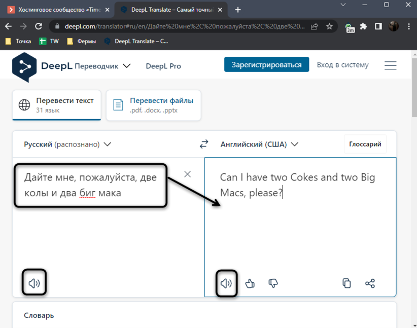
Task: Close the Timeweb community tab
Action: pyautogui.click(x=107, y=10)
